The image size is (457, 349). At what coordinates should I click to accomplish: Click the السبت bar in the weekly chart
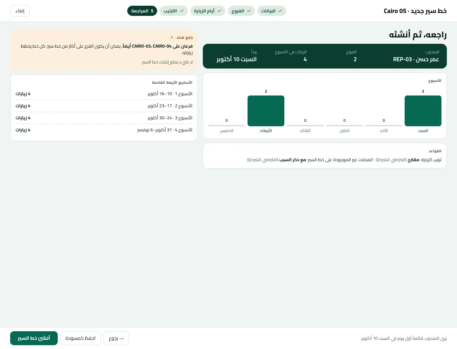pos(423,111)
